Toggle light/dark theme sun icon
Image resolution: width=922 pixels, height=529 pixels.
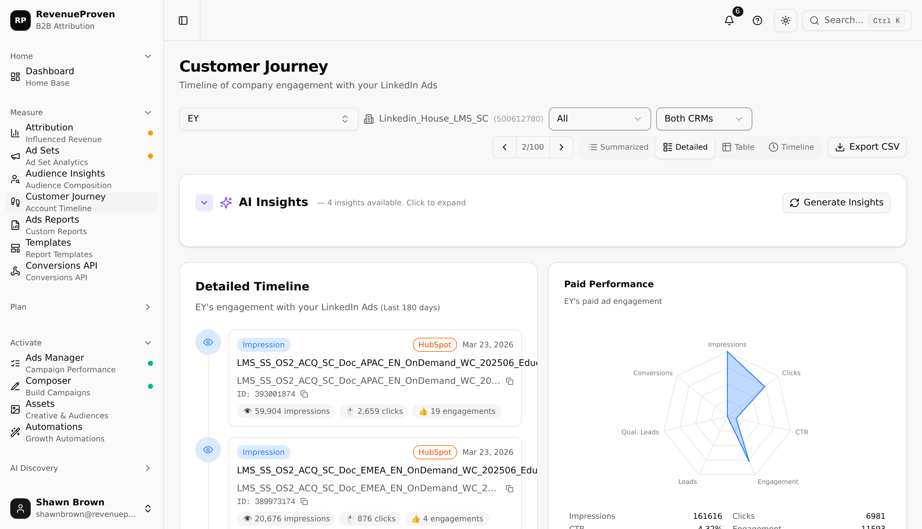click(x=785, y=20)
